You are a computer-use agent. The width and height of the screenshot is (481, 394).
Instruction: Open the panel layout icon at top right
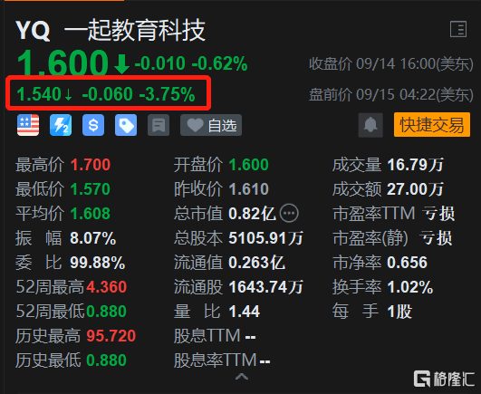pos(458,29)
